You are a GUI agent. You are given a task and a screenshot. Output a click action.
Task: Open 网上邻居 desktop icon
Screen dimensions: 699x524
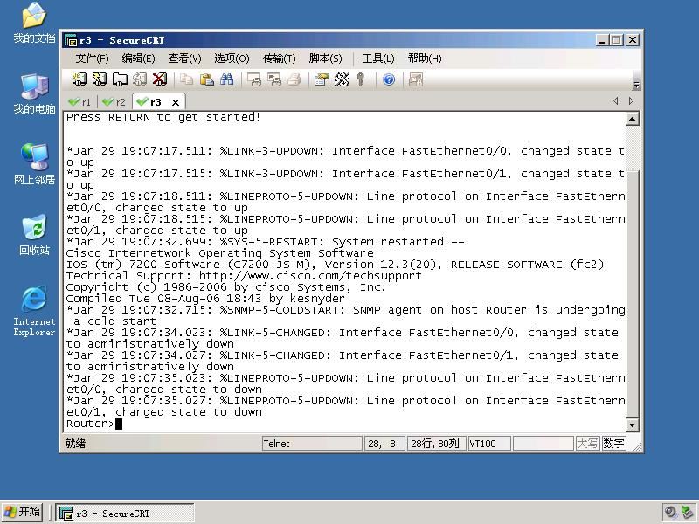point(34,164)
